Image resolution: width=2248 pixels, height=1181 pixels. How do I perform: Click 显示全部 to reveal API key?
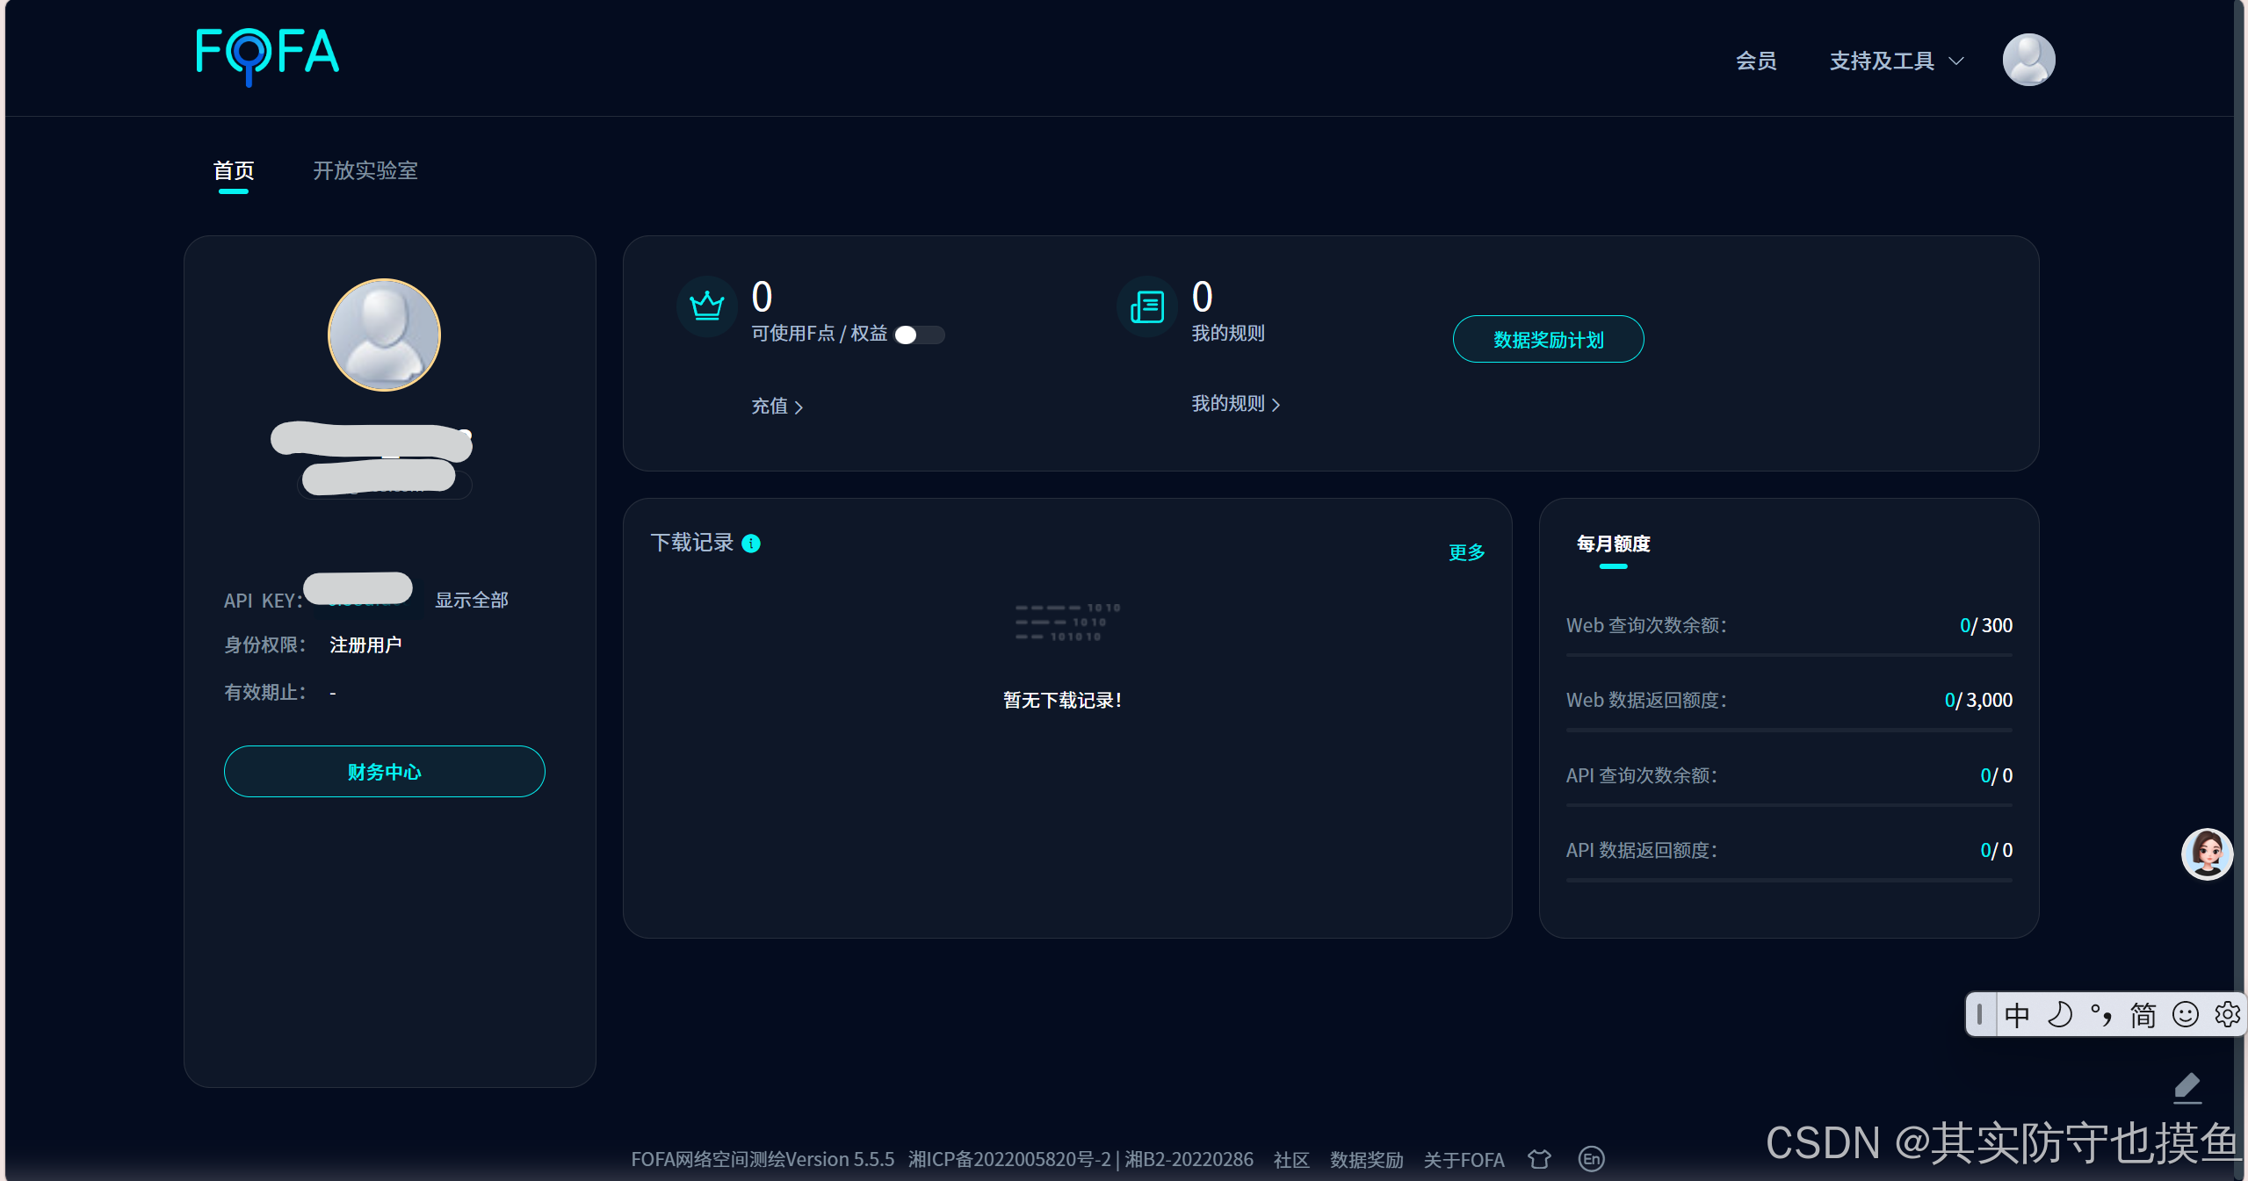[472, 601]
